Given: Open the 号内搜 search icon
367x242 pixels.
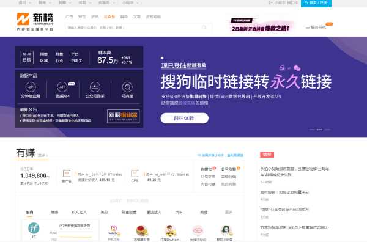Looking at the screenshot, I should pos(128,87).
